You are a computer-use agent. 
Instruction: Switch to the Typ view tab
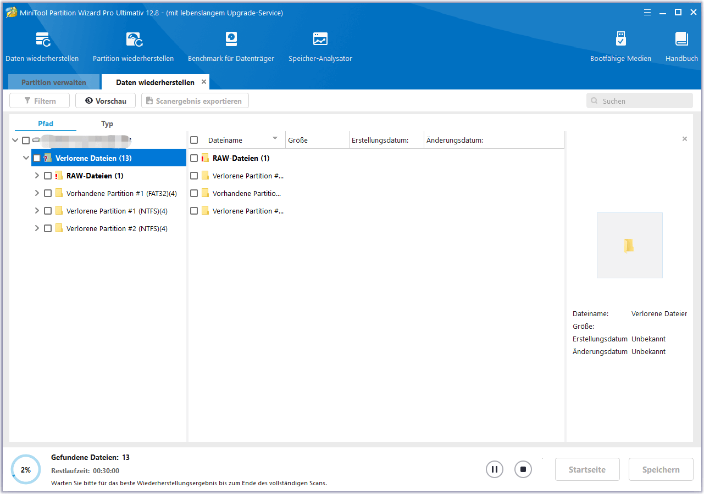pyautogui.click(x=107, y=123)
